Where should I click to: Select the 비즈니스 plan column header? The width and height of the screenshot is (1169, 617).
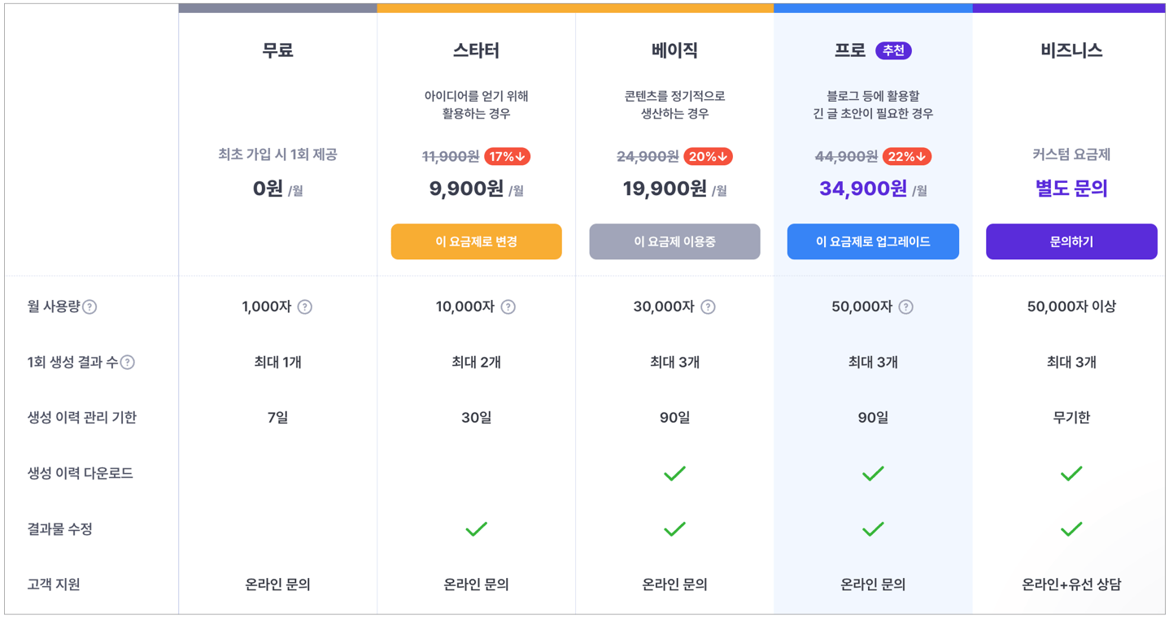1071,50
